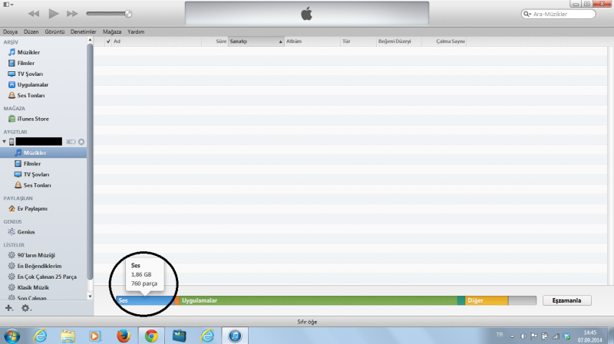This screenshot has height=344, width=614.
Task: Click the Sıfır öğe status text
Action: click(x=307, y=322)
